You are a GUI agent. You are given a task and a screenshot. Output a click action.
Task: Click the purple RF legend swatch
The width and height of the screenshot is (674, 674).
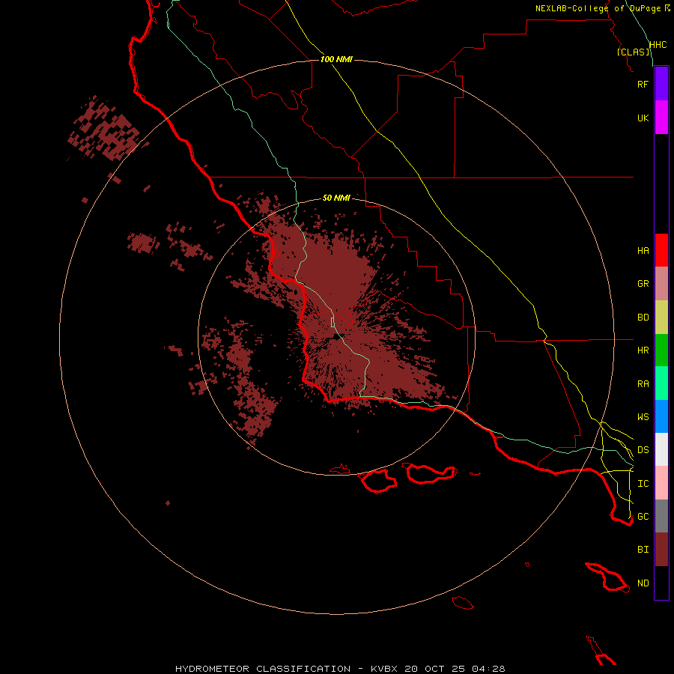pyautogui.click(x=661, y=84)
